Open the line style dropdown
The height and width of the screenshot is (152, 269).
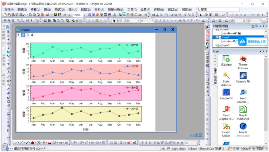click(x=247, y=21)
